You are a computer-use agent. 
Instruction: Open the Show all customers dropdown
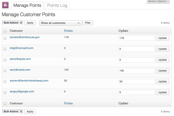[60, 23]
